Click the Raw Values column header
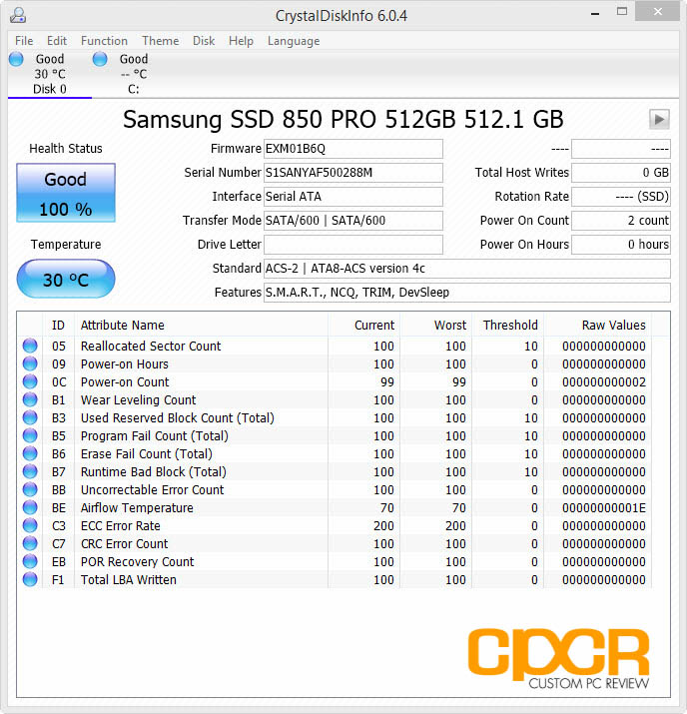The height and width of the screenshot is (714, 687). point(597,326)
